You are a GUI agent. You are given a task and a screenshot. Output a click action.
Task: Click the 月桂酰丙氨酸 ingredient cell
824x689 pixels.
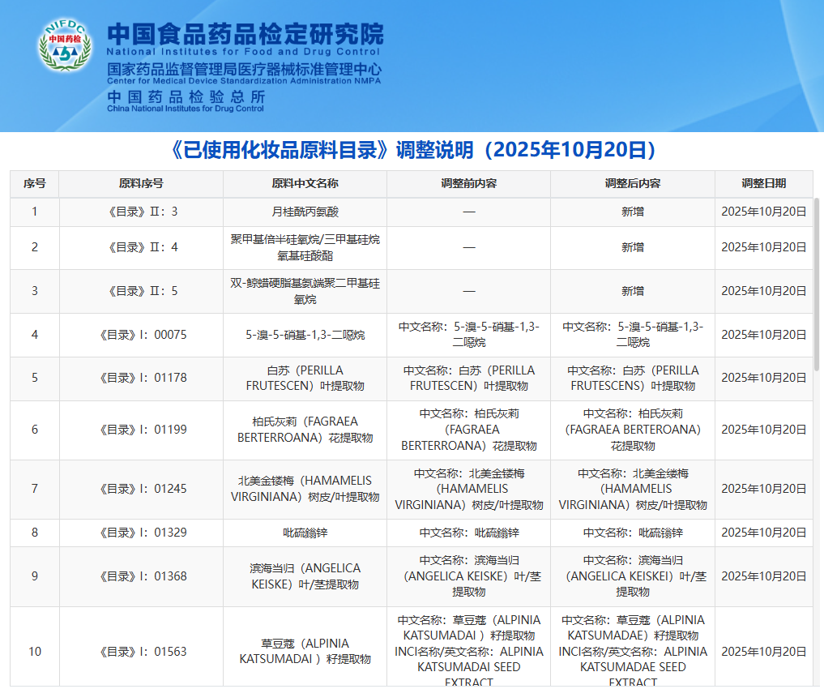coord(305,212)
